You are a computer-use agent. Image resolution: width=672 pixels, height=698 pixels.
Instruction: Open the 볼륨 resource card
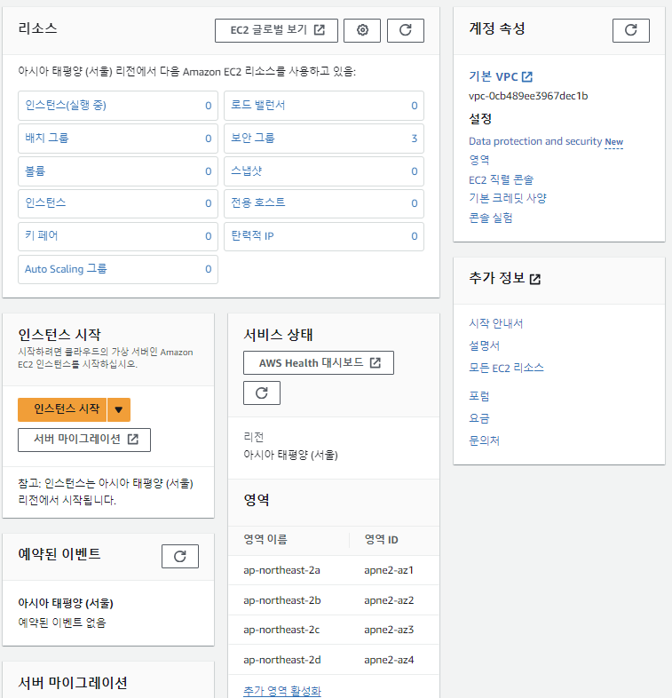coord(118,171)
